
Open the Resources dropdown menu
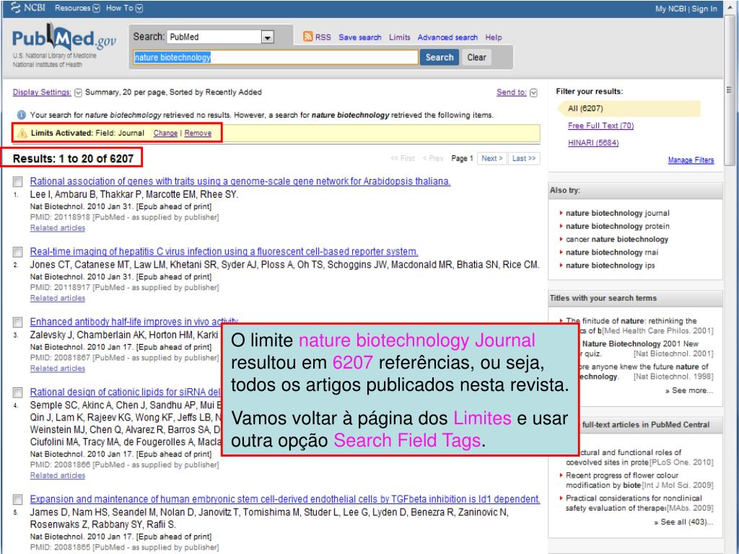point(77,8)
